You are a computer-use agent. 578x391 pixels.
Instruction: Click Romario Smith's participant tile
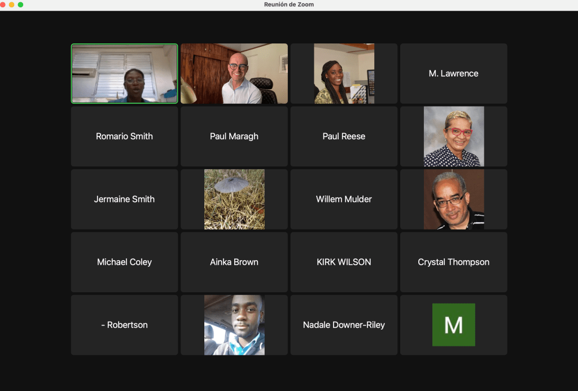click(124, 137)
